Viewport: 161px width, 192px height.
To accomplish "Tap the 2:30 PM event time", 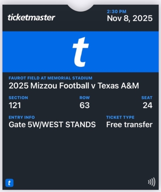I will [117, 12].
